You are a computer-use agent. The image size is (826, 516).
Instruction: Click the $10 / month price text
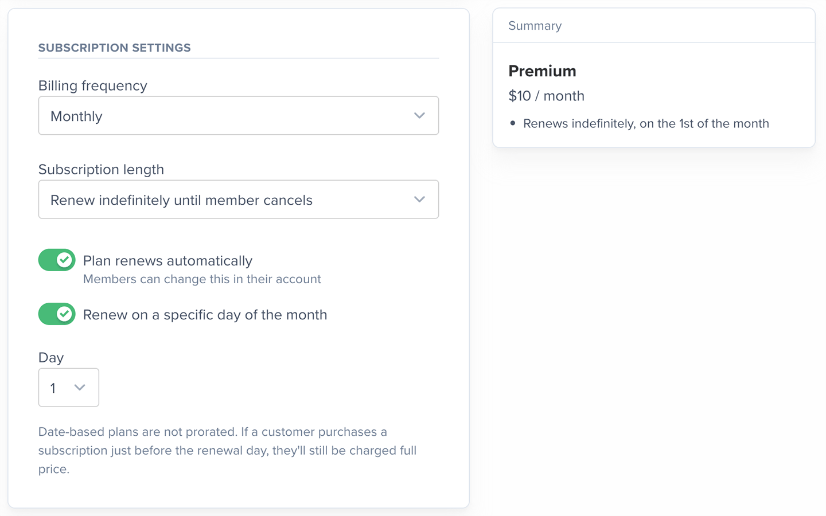coord(546,96)
